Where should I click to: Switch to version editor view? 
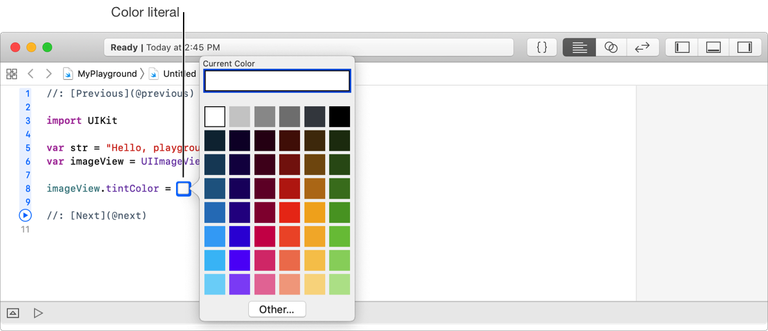click(x=642, y=47)
